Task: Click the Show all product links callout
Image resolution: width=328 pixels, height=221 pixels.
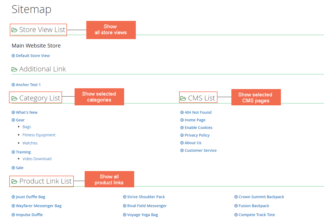Action: (x=109, y=179)
